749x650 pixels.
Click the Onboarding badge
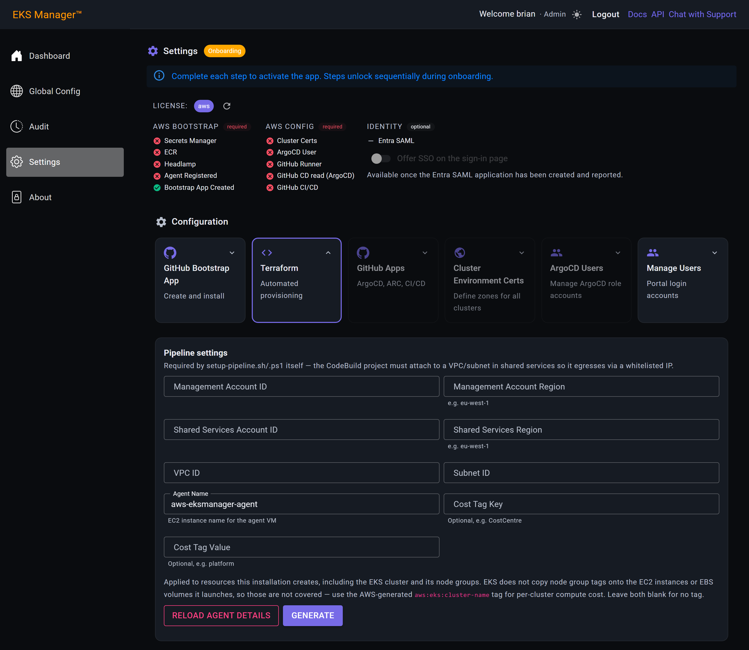[224, 51]
